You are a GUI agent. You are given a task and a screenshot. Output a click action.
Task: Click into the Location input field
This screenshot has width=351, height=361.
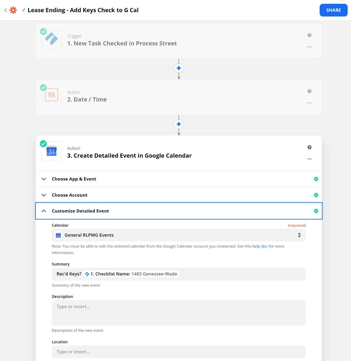[179, 352]
